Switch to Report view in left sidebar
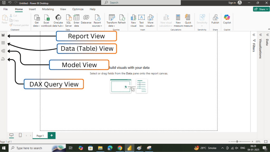 pyautogui.click(x=3, y=35)
